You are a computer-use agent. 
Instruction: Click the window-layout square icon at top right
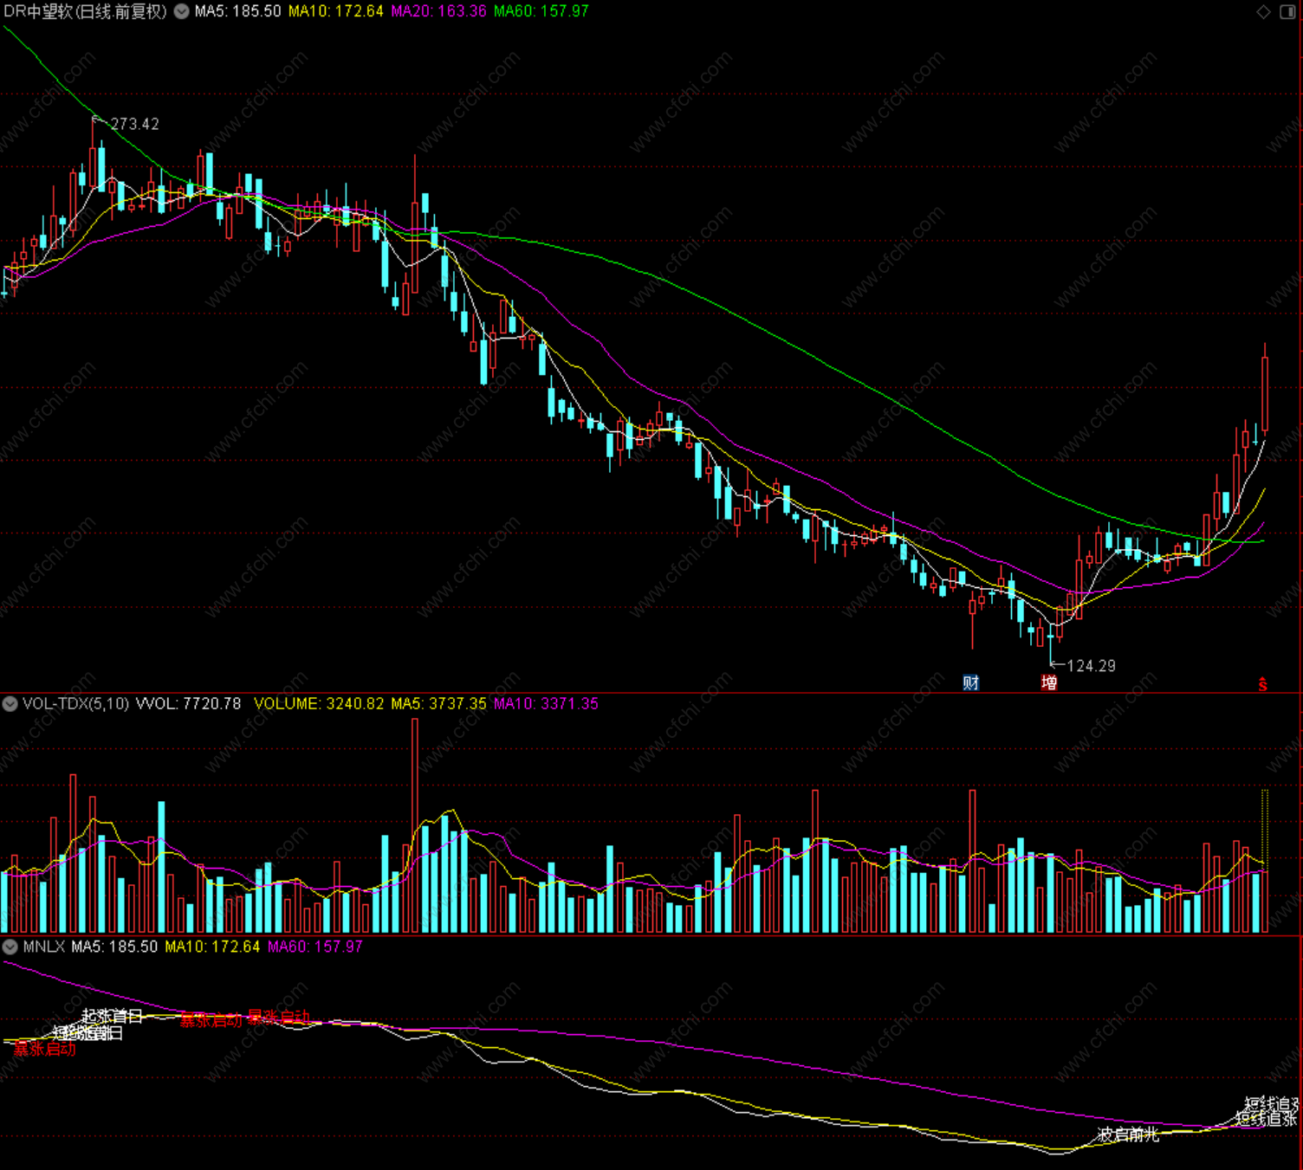[1287, 11]
